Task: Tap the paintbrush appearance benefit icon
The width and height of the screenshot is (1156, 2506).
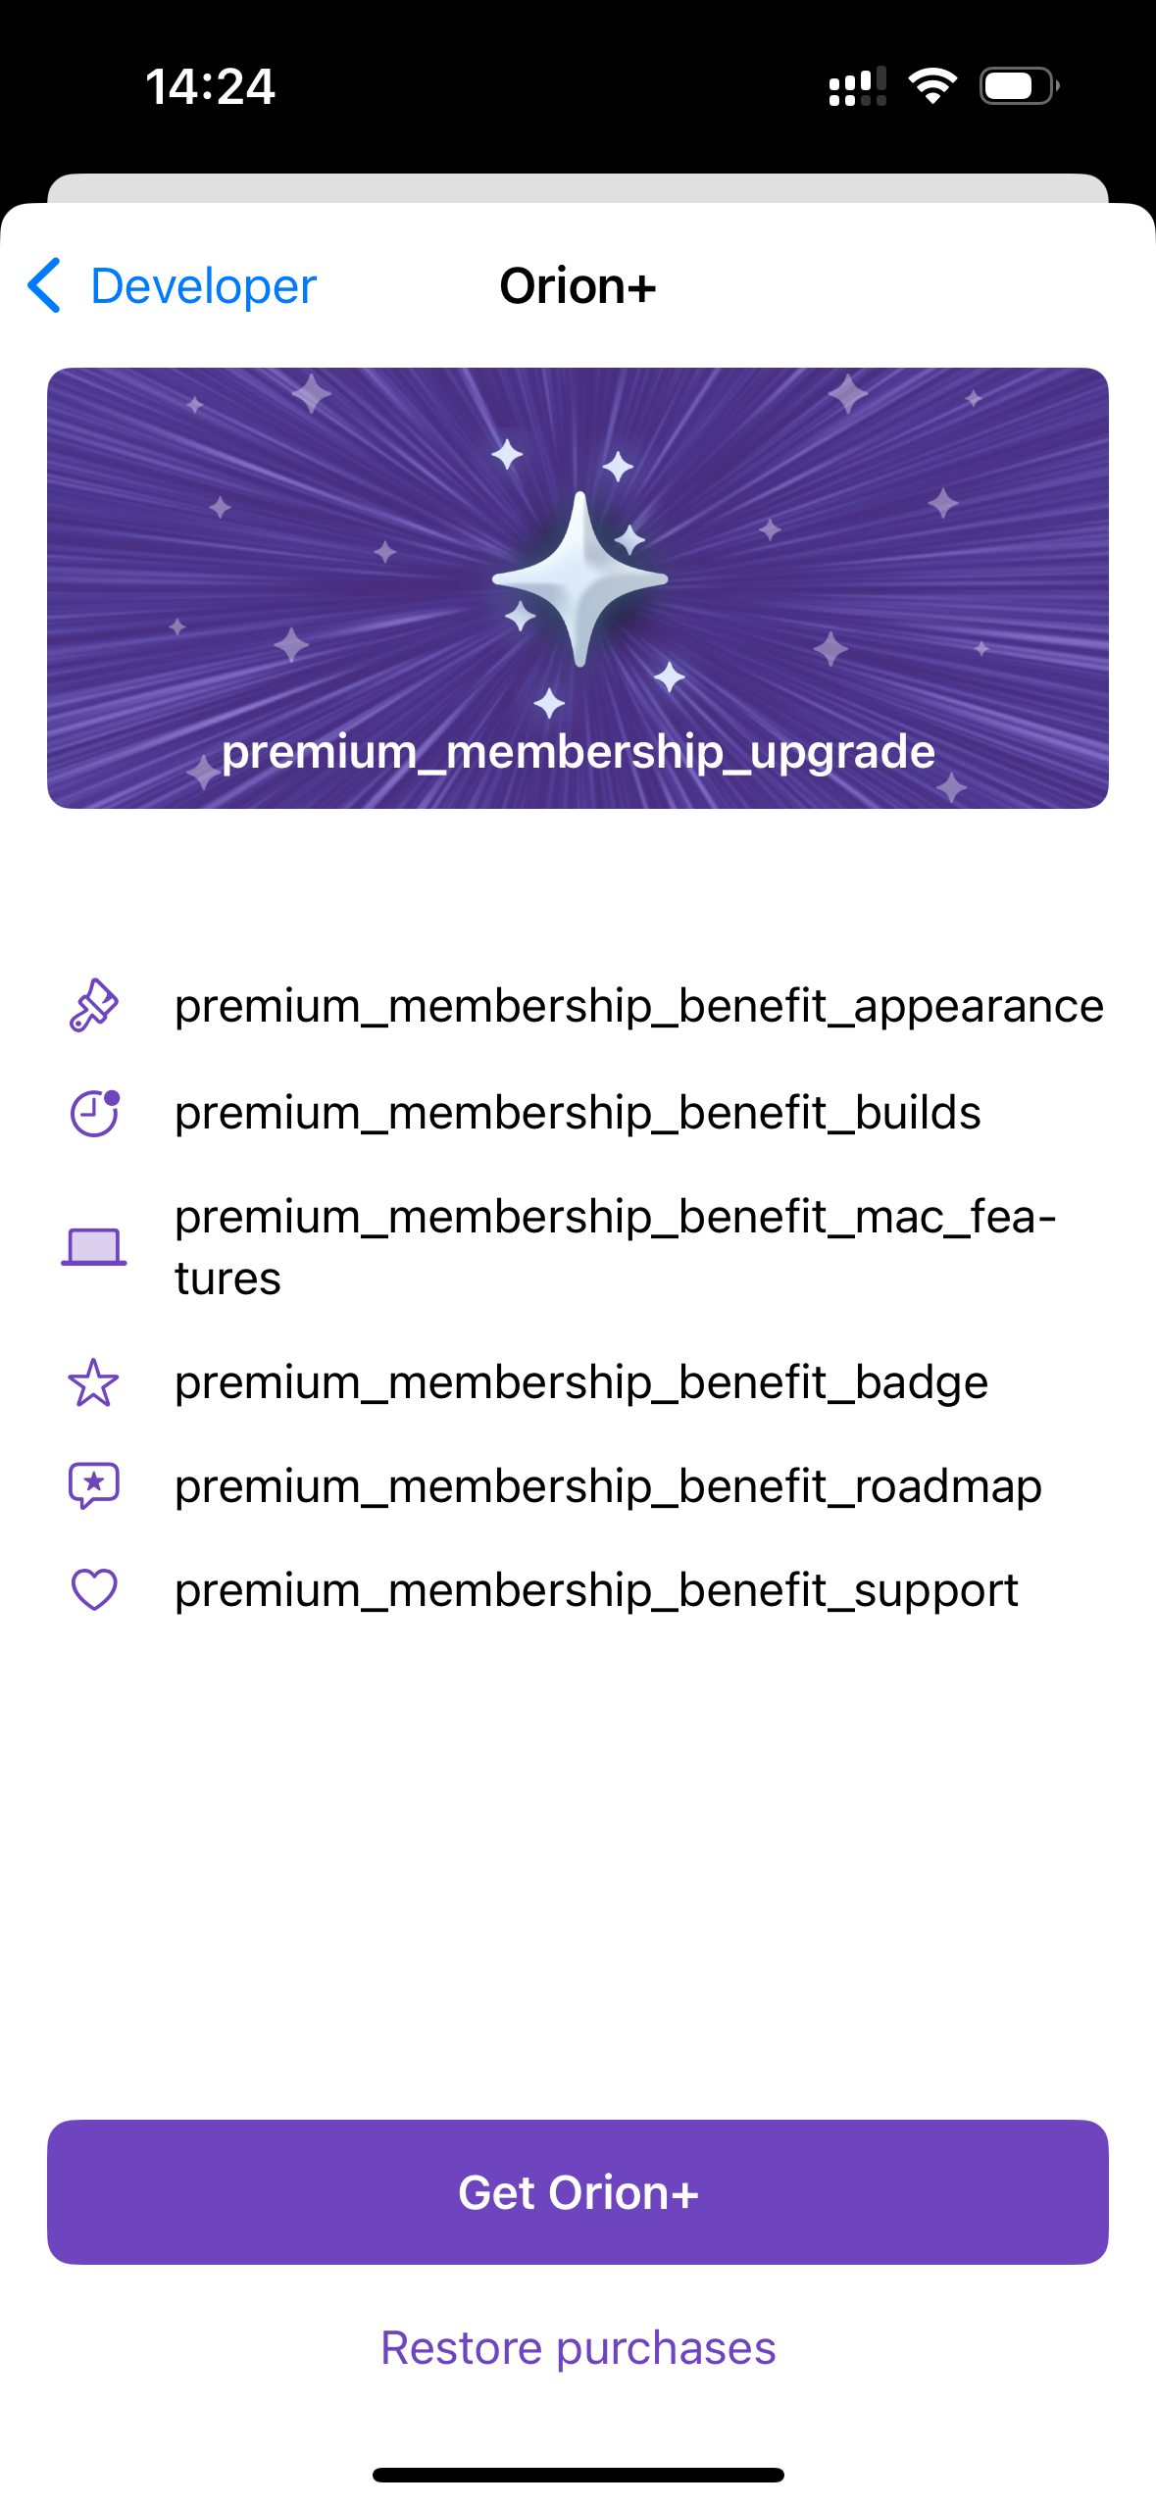Action: (x=94, y=1006)
